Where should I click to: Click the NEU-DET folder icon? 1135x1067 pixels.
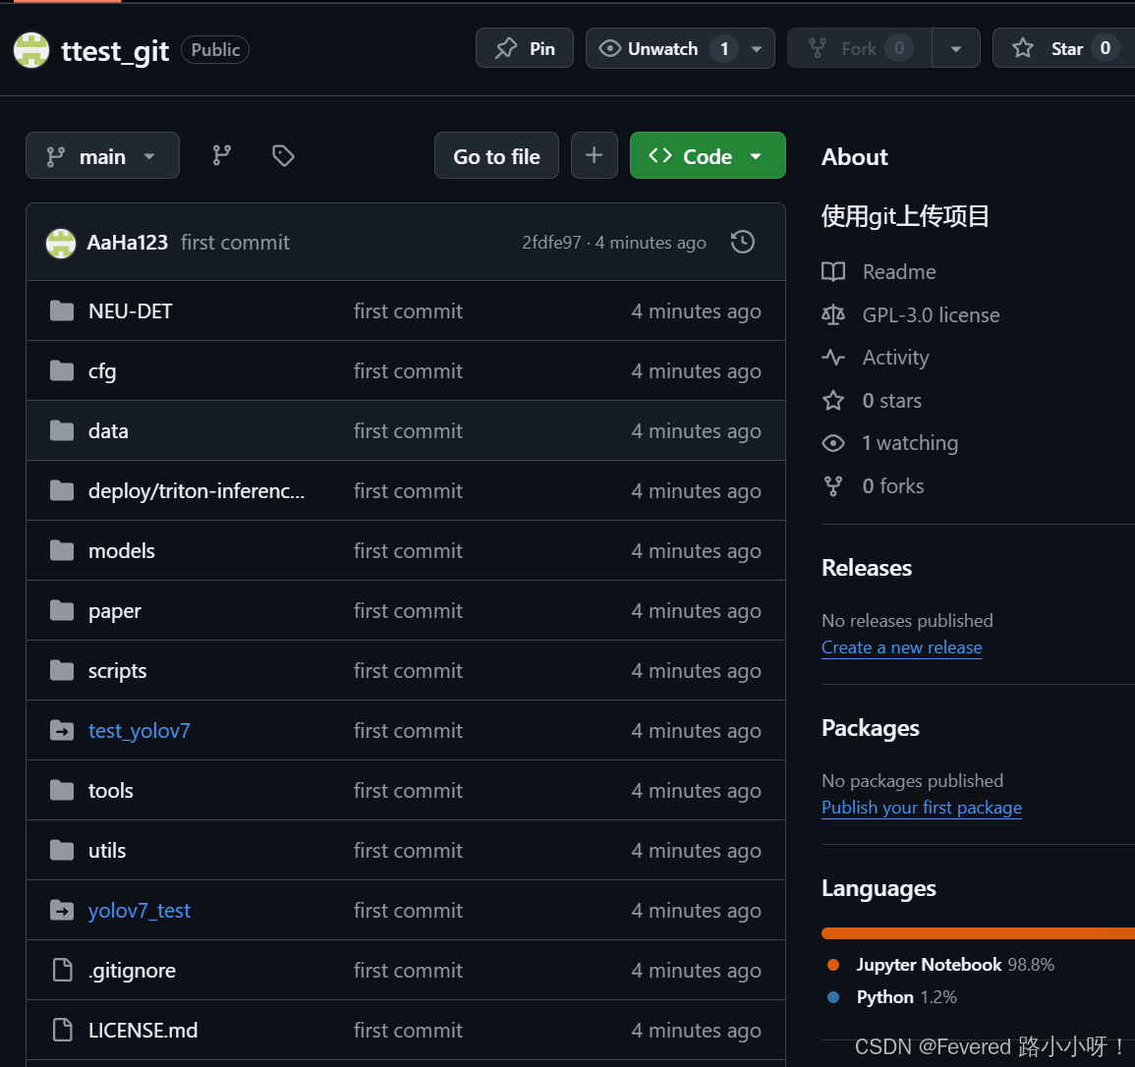(62, 311)
